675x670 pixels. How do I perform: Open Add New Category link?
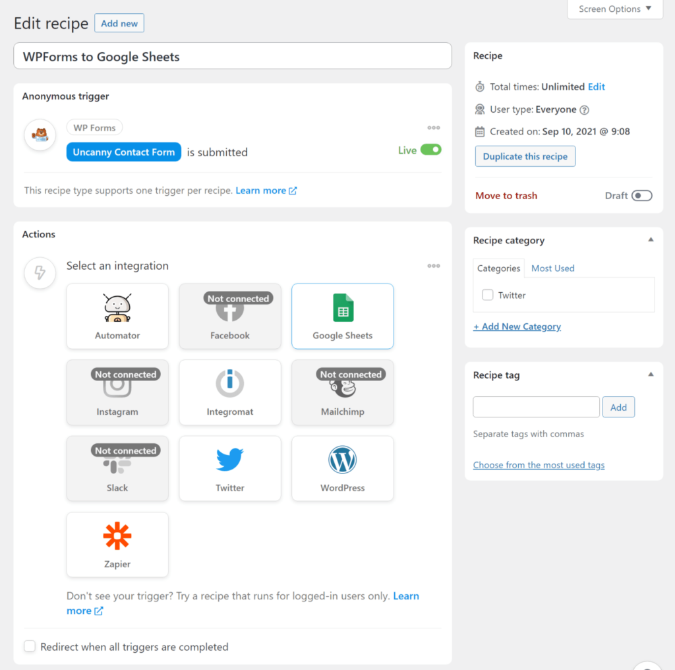click(x=517, y=326)
